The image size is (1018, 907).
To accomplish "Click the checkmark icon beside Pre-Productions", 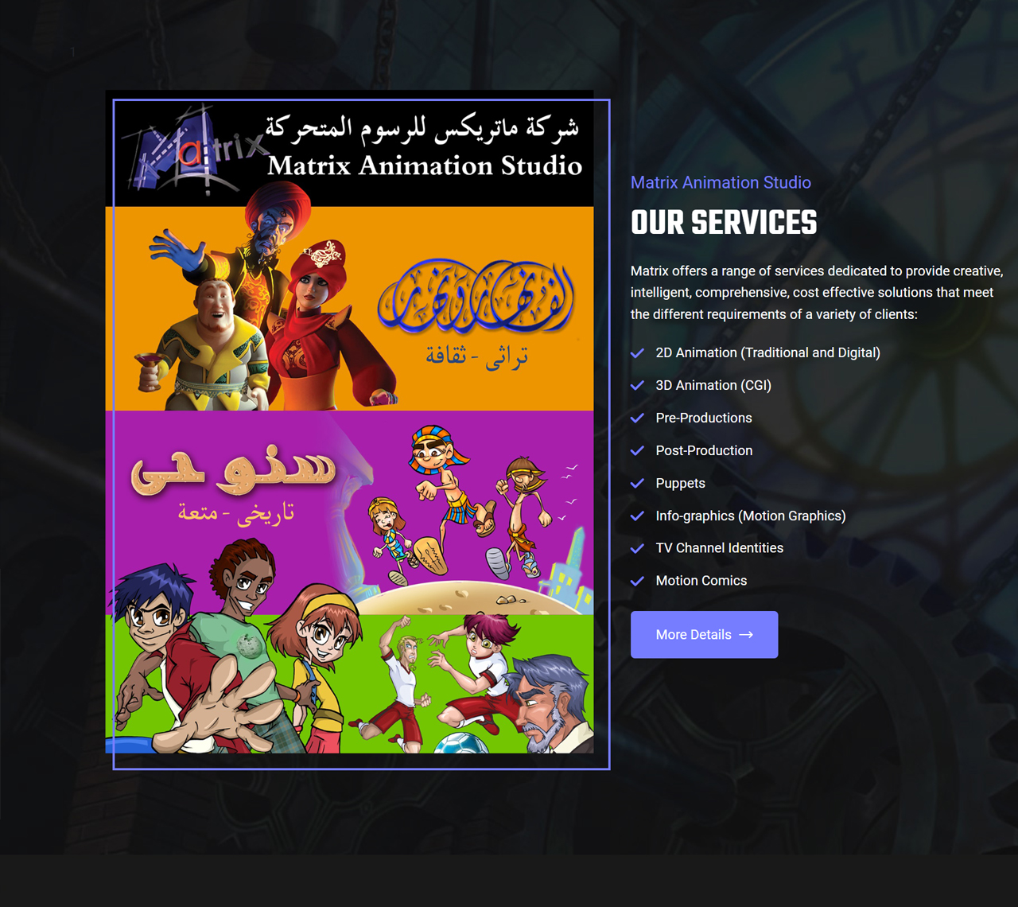I will (x=637, y=418).
